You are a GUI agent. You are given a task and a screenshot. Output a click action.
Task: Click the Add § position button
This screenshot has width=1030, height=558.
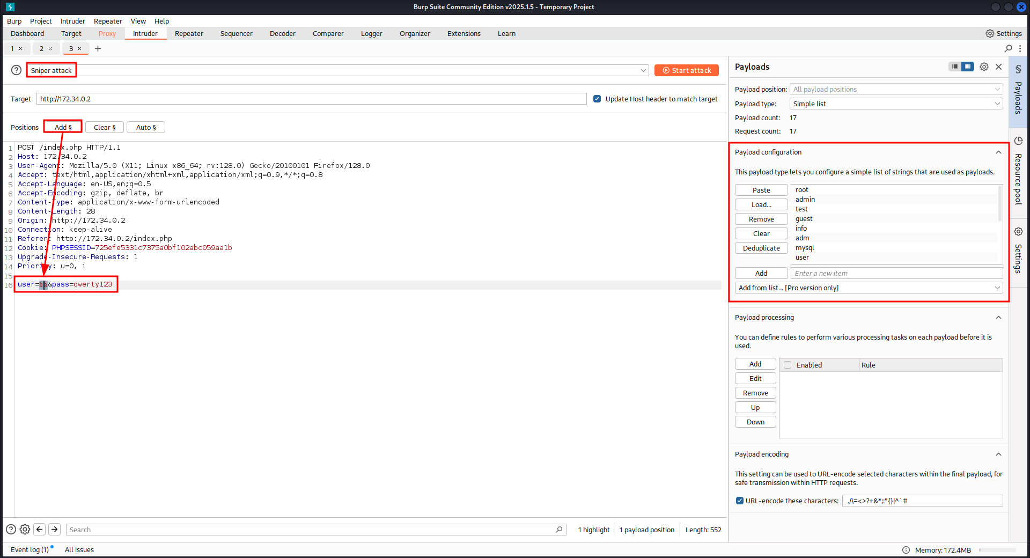63,127
